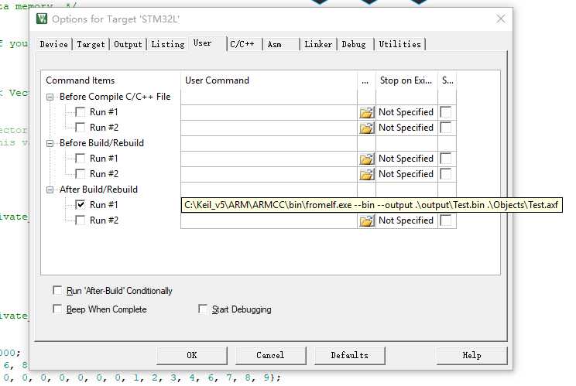Screen dimensions: 576x386
Task: Tick spawn checkbox for Before Compile Run #1
Action: (x=446, y=112)
